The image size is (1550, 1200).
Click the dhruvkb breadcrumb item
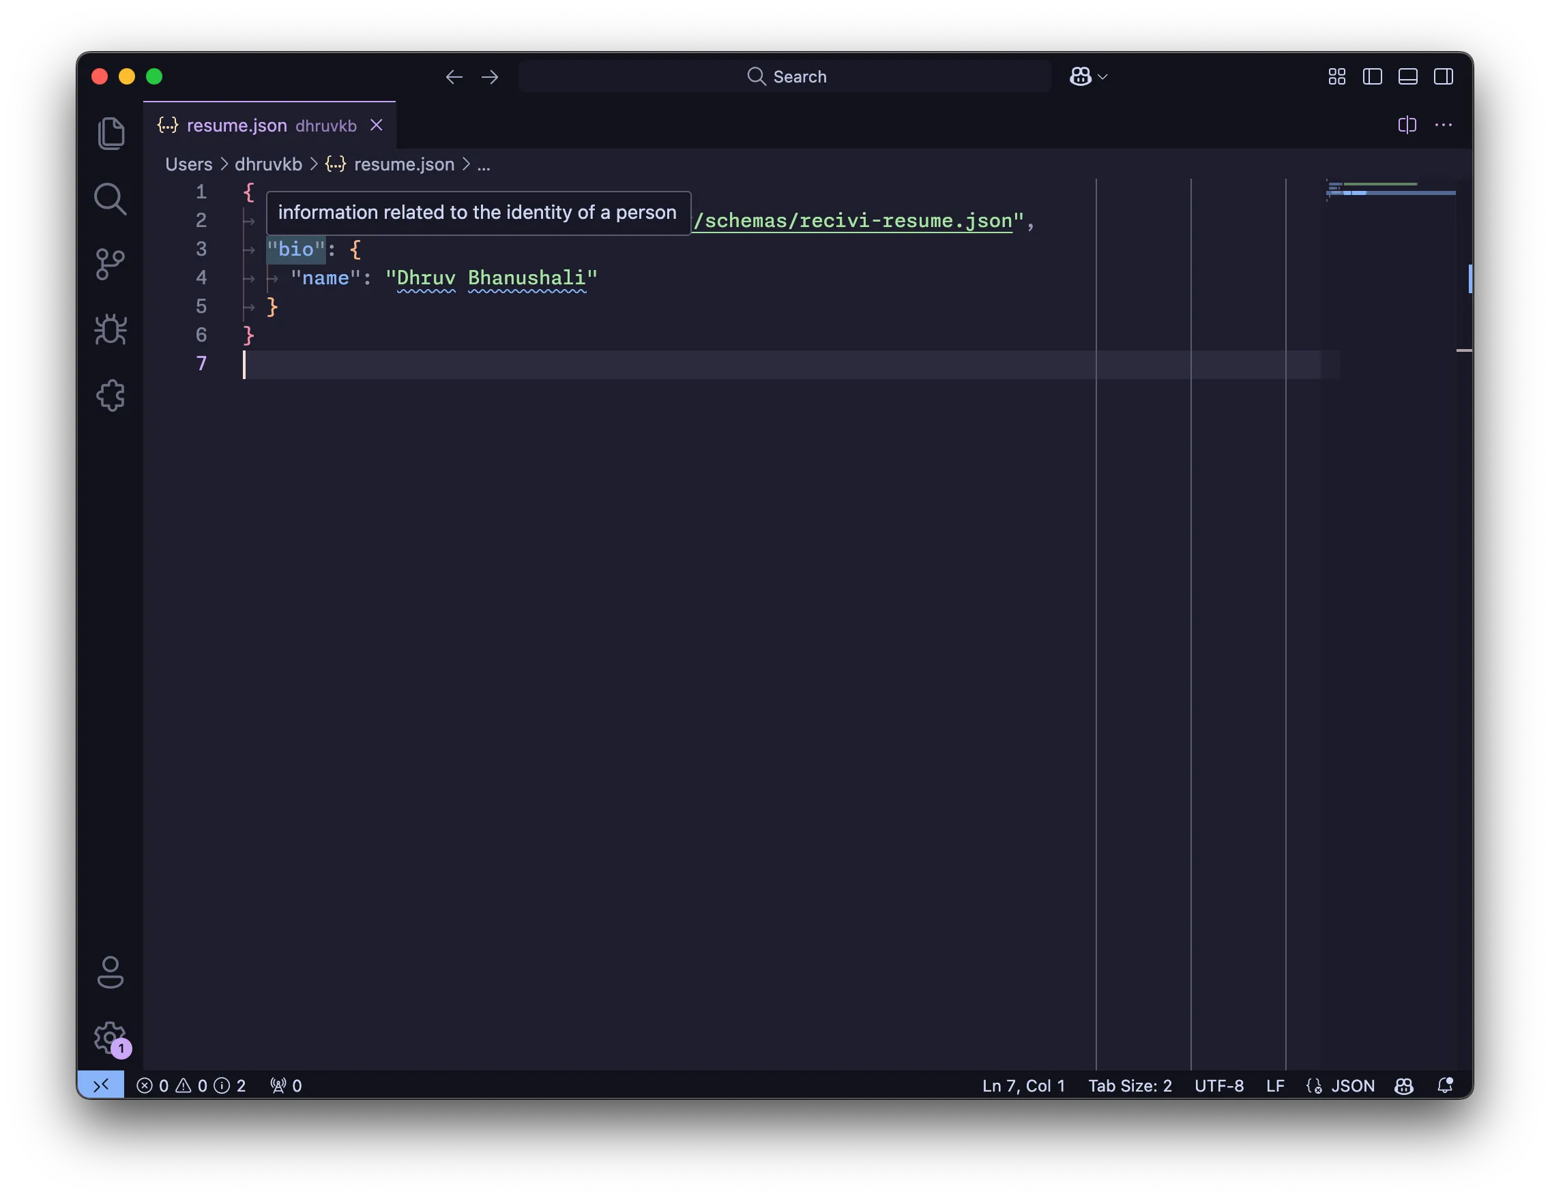(268, 164)
